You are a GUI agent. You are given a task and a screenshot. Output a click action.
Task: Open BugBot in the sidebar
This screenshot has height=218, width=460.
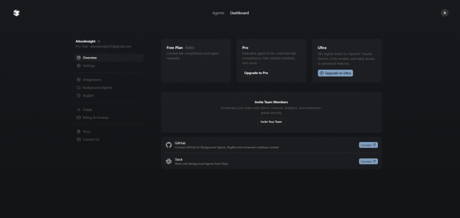click(109, 95)
